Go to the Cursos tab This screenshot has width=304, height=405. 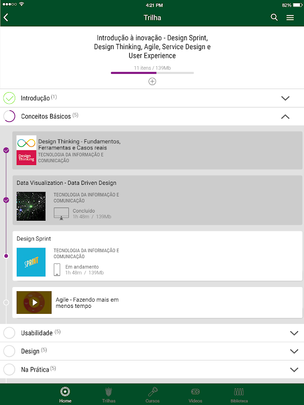point(152,394)
